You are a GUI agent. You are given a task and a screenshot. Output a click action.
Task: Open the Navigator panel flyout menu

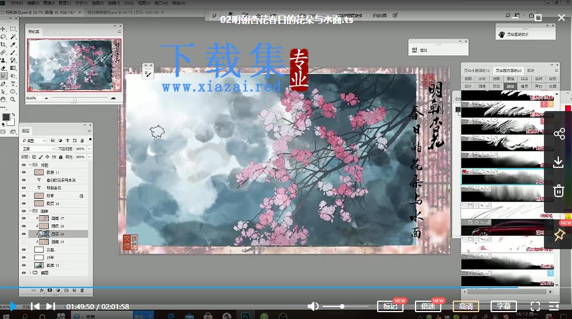tap(119, 31)
